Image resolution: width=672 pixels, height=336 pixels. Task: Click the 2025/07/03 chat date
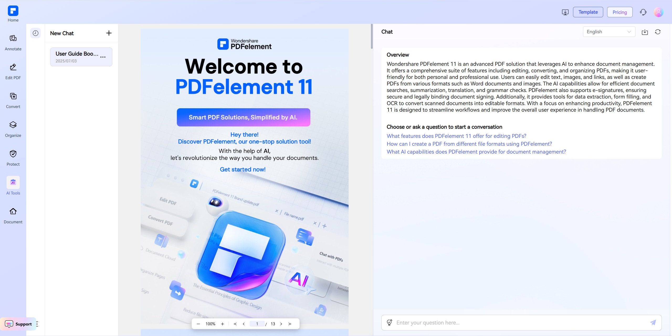[66, 61]
